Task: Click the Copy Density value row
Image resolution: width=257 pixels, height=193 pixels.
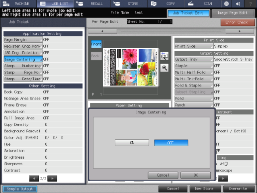Action: click(x=43, y=124)
